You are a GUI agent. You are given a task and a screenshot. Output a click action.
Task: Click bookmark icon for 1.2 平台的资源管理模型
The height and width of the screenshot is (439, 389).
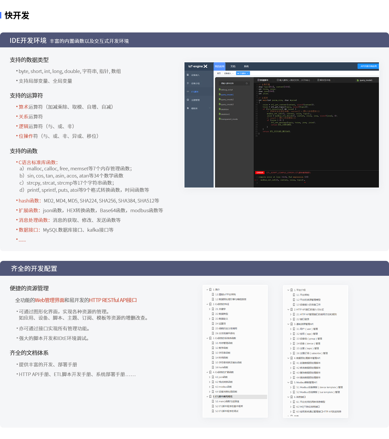tap(294, 300)
